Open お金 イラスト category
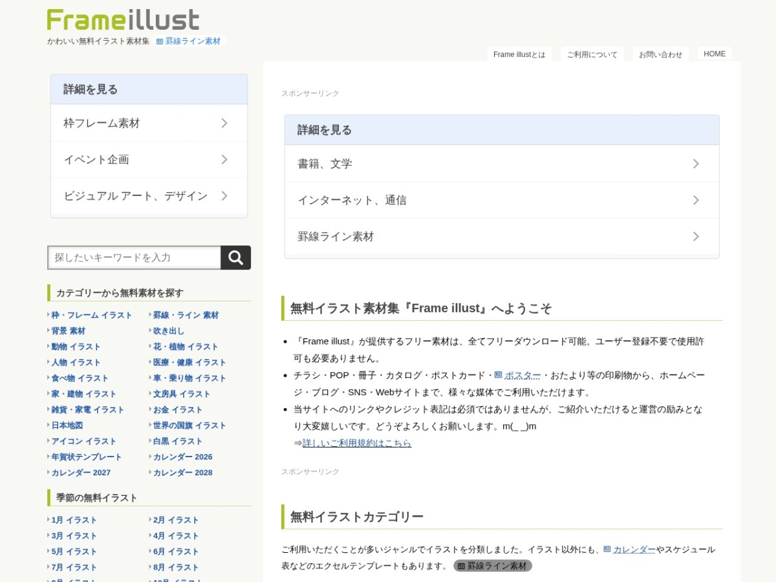Image resolution: width=776 pixels, height=582 pixels. pyautogui.click(x=178, y=409)
